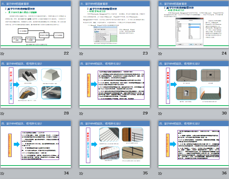
Task: Click the animation star icon under slide 29
Action: pyautogui.click(x=81, y=113)
